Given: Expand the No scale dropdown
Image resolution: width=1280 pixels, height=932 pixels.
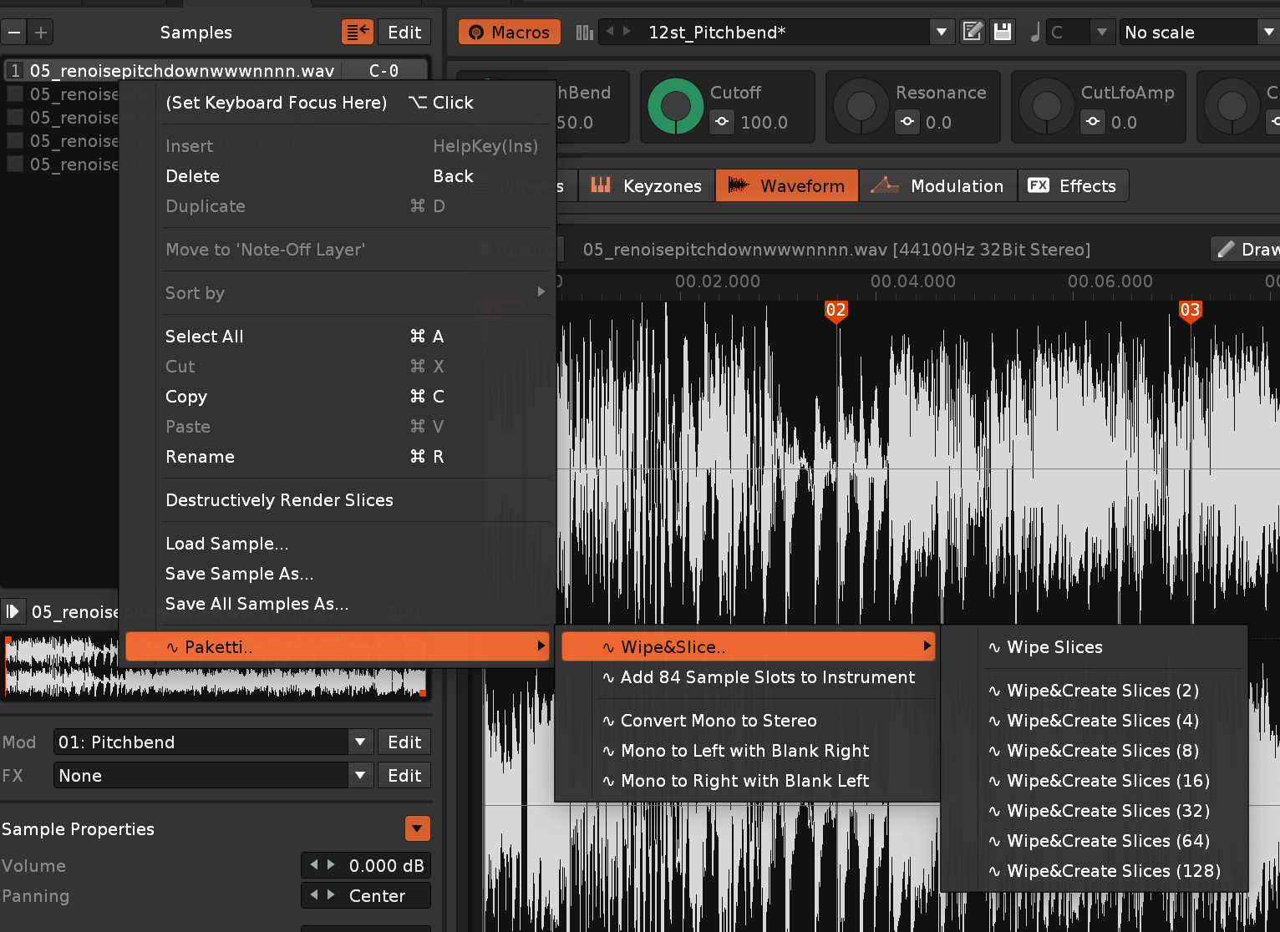Looking at the screenshot, I should tap(1267, 33).
